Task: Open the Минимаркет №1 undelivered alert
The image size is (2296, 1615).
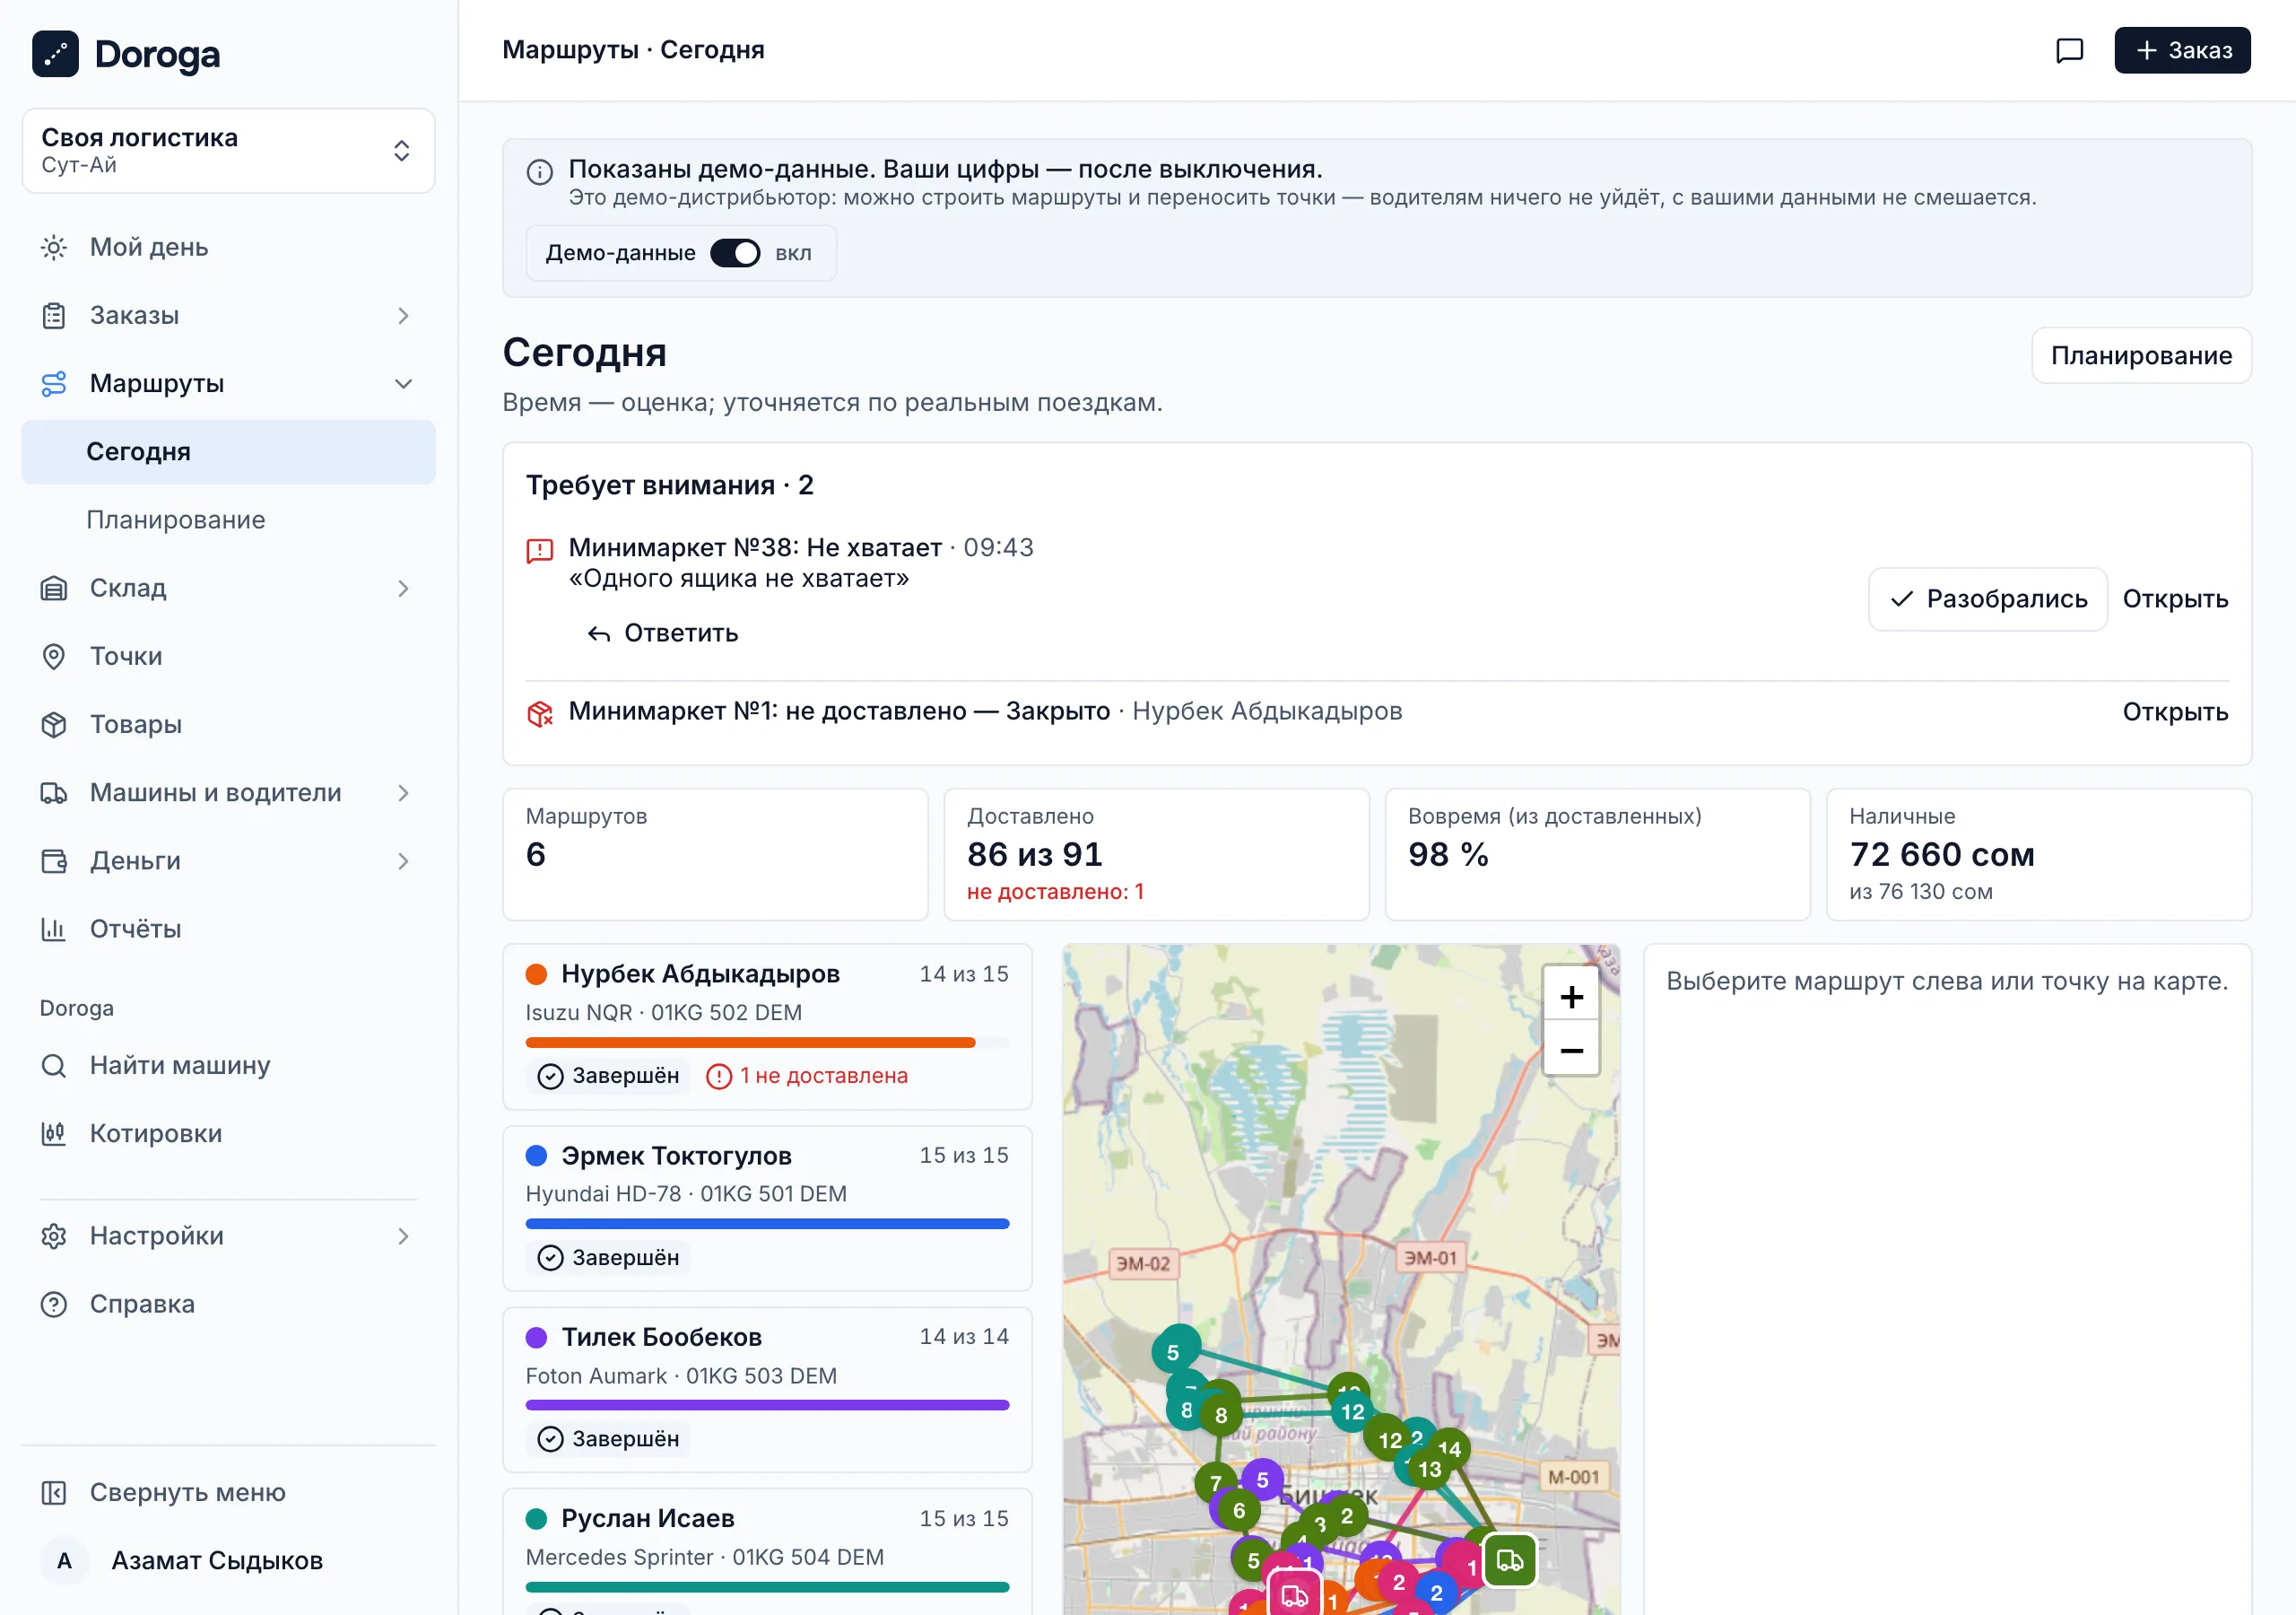Action: coord(2175,712)
